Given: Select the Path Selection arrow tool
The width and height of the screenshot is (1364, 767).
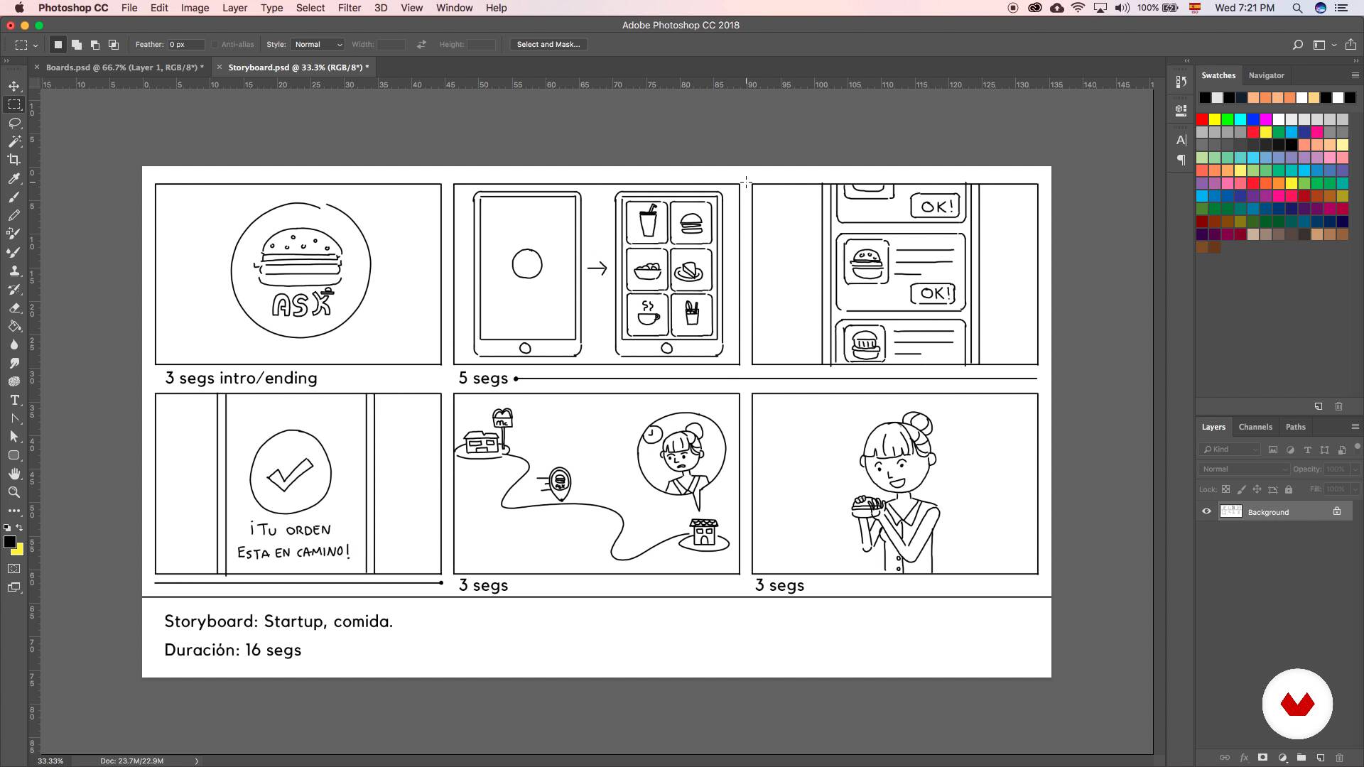Looking at the screenshot, I should click(14, 437).
